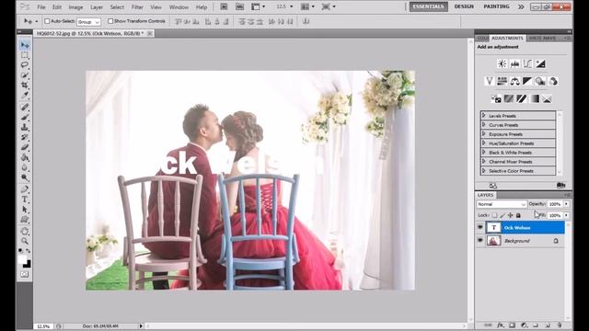This screenshot has height=331, width=589.
Task: Select the Quick Selection tool
Action: (25, 75)
